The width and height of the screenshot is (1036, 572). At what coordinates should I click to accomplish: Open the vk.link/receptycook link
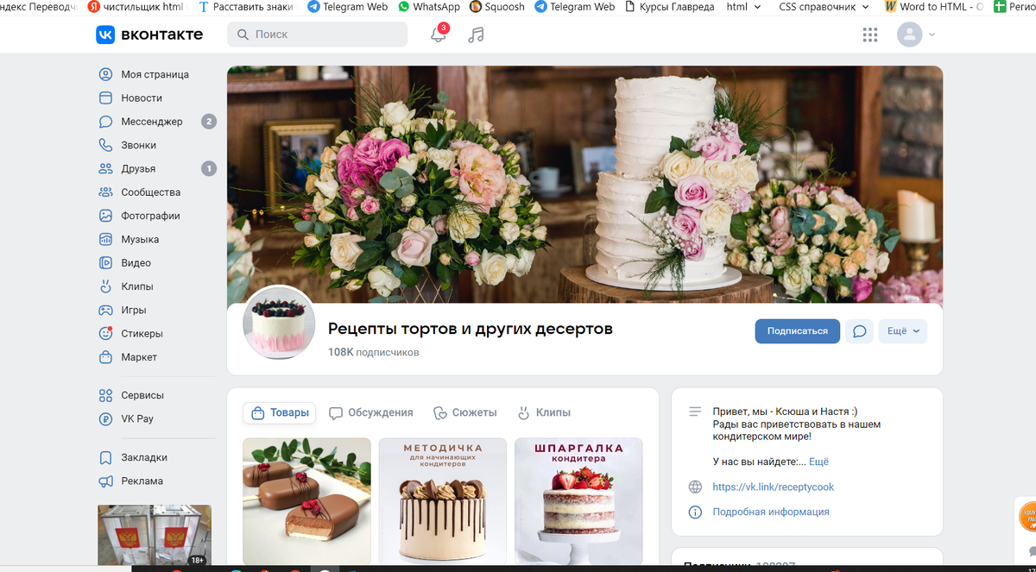[x=774, y=487]
